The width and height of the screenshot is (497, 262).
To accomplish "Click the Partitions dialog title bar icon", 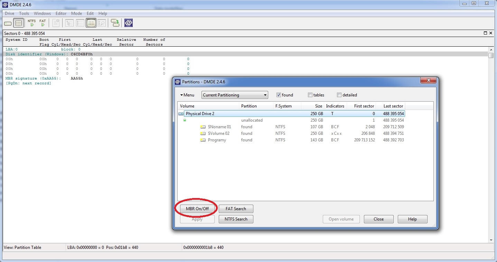I will pos(178,82).
